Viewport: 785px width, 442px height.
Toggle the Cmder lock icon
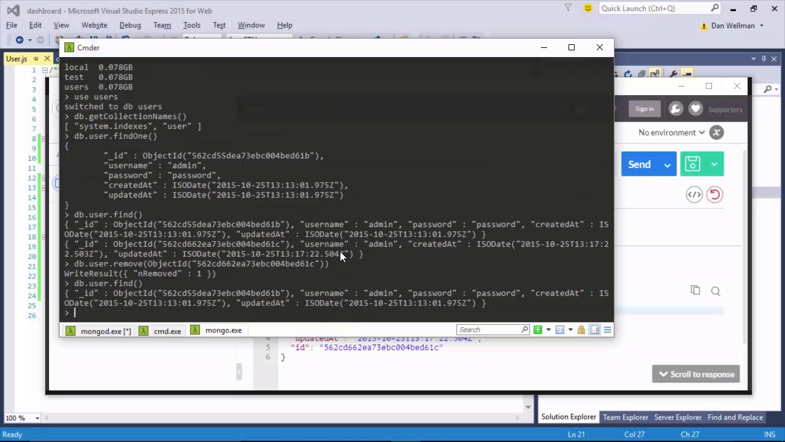click(581, 330)
